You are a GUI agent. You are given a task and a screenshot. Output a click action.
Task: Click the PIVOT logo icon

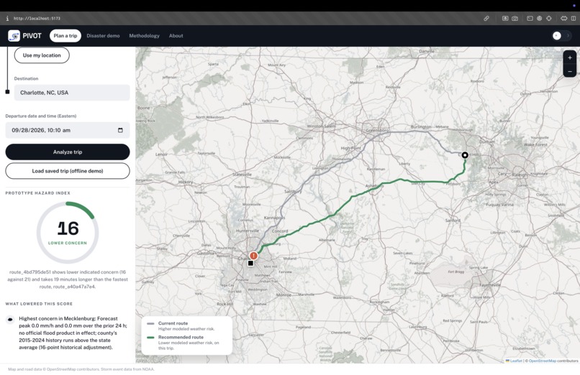tap(14, 36)
